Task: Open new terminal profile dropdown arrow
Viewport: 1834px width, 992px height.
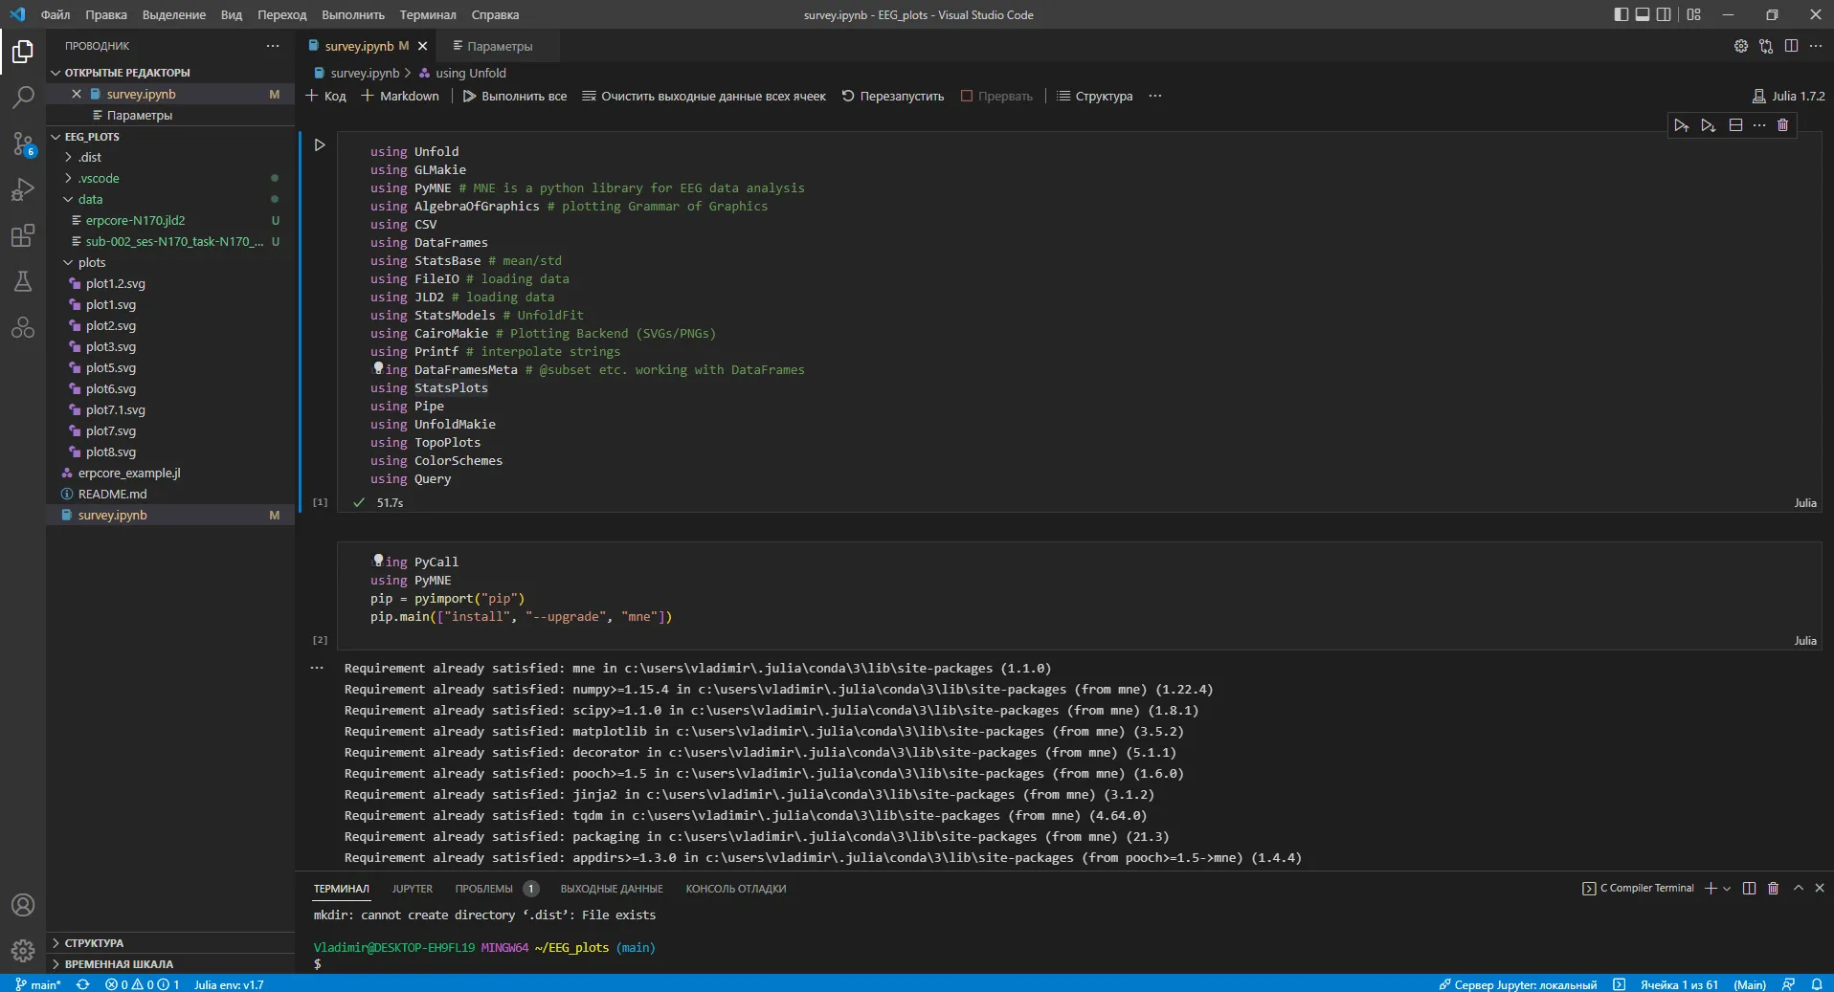Action: 1727,888
